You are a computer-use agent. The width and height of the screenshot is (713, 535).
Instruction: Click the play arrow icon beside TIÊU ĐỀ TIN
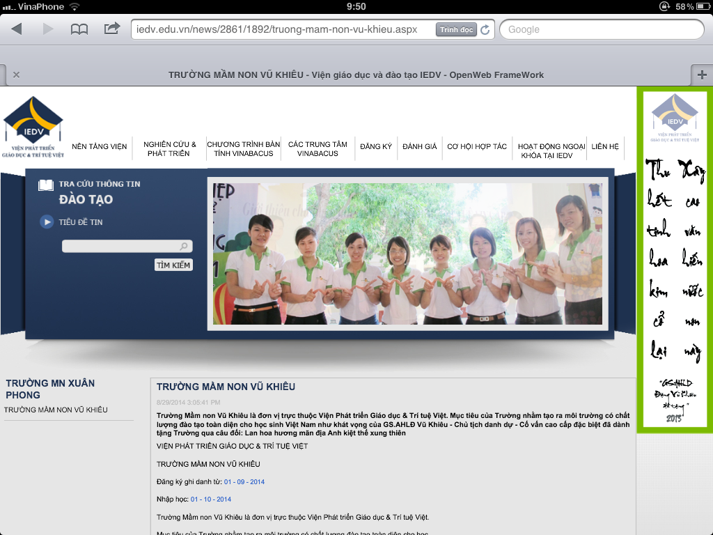47,222
